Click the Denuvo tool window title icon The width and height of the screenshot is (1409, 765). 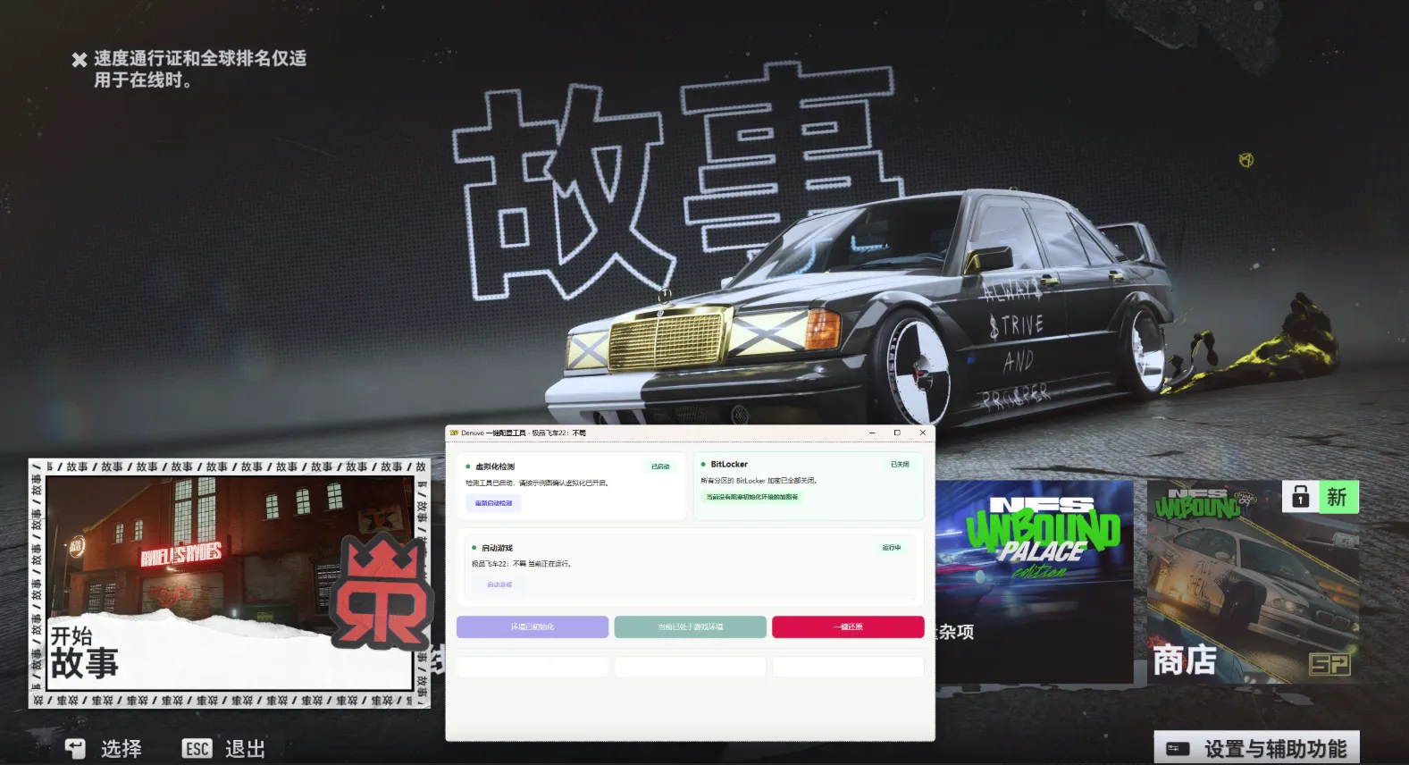[454, 433]
